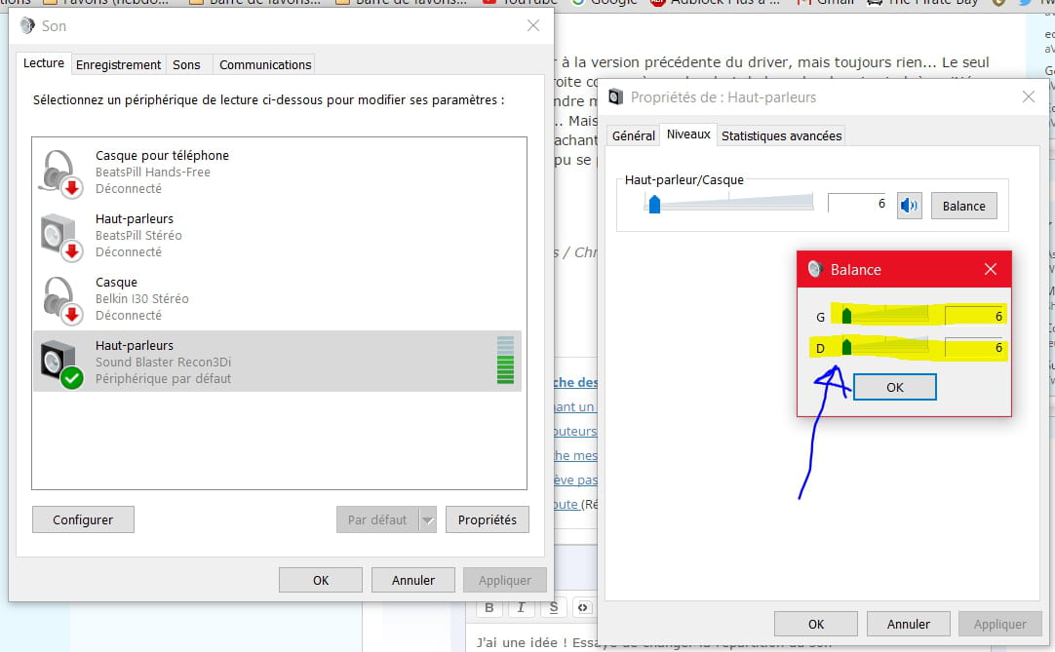Select the Niveaux tab

click(688, 134)
